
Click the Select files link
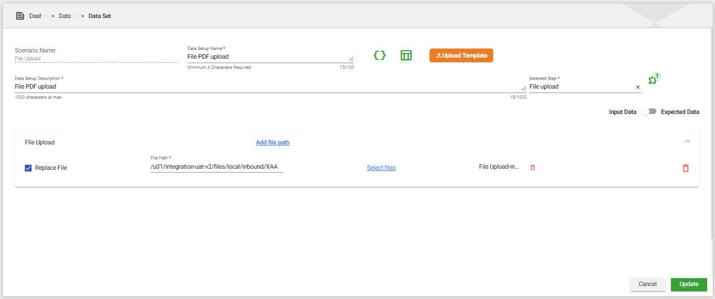point(381,168)
